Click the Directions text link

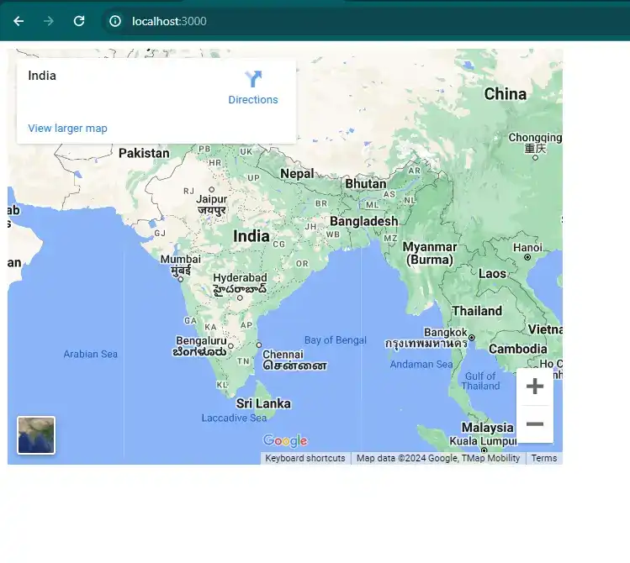253,100
